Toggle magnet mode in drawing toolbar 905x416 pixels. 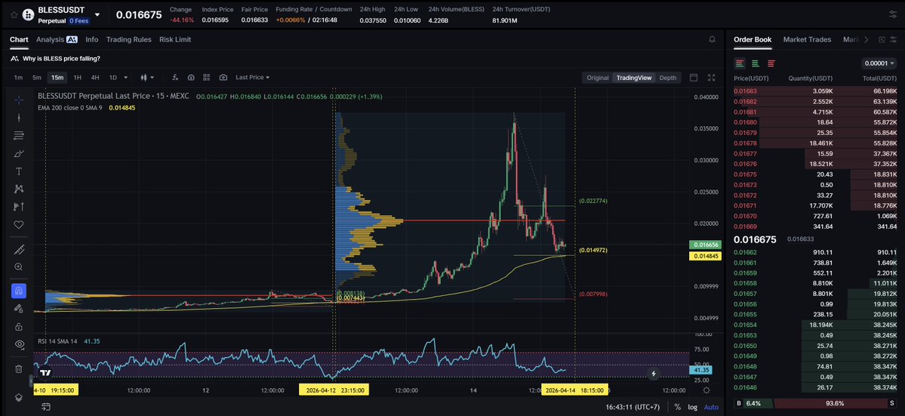[x=18, y=291]
